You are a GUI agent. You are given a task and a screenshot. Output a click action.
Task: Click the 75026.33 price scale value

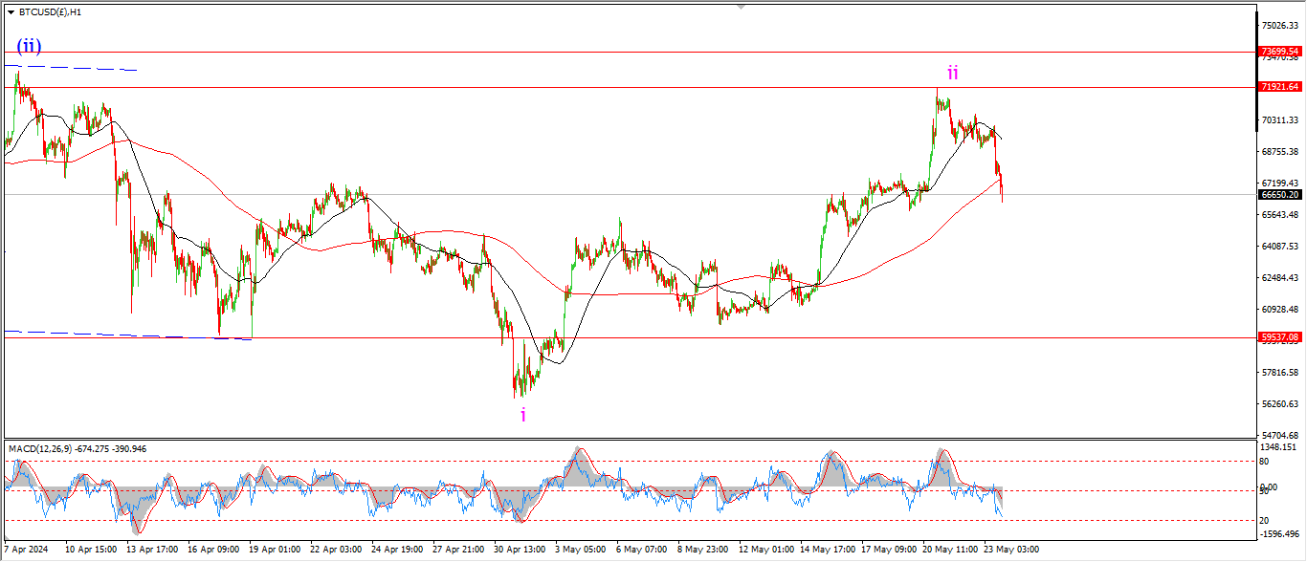coord(1279,26)
